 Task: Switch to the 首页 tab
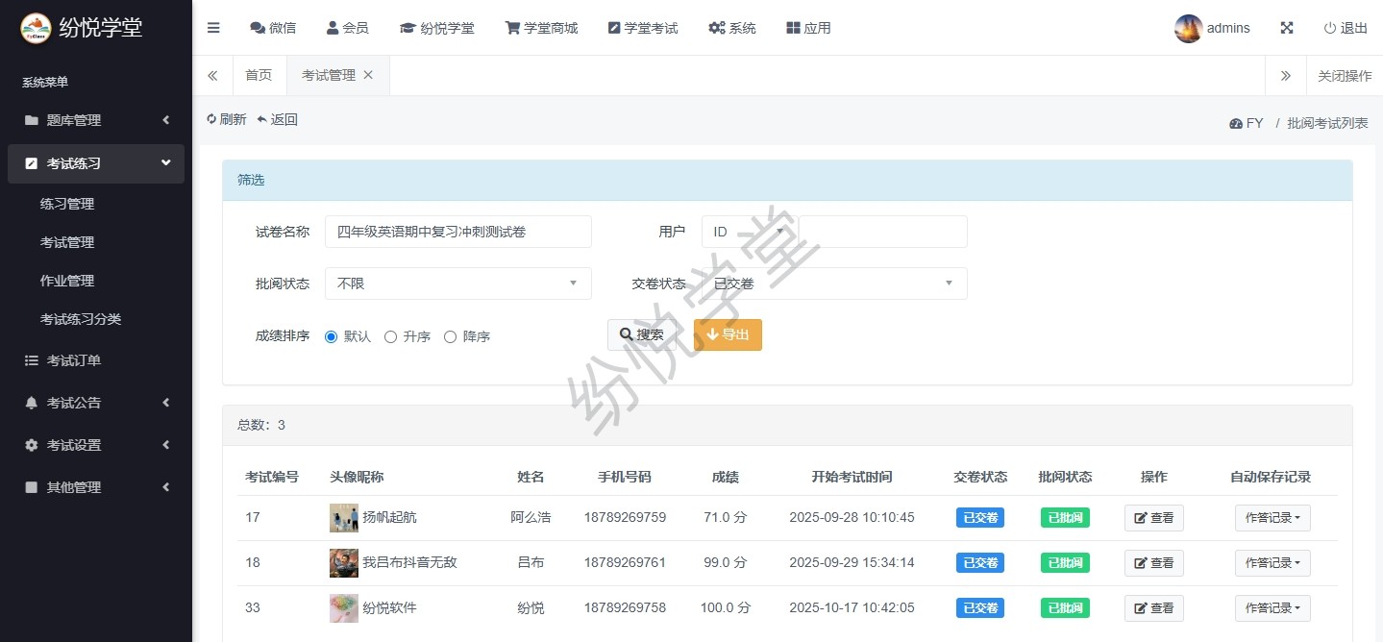click(259, 75)
